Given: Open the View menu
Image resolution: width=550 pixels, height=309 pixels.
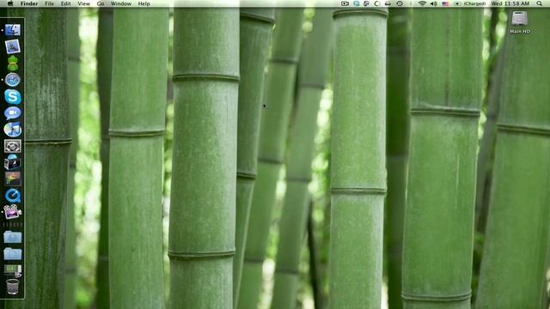Looking at the screenshot, I should click(84, 3).
